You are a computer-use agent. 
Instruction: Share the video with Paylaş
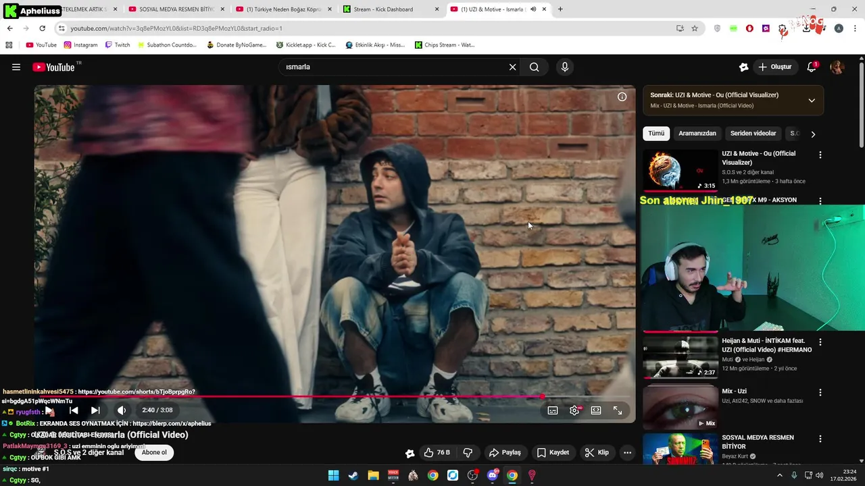coord(505,452)
